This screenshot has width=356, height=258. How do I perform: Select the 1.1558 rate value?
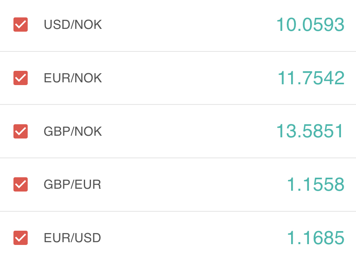pos(316,184)
